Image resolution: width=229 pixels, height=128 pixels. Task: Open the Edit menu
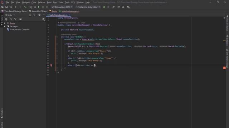coord(13,2)
